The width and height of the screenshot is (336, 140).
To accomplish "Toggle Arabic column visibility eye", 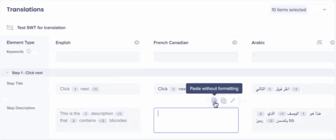I will (332, 43).
